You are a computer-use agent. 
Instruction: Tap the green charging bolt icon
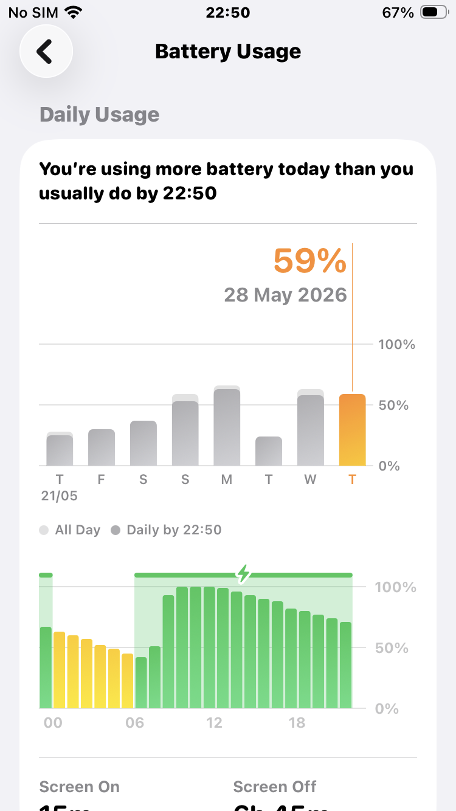(243, 573)
